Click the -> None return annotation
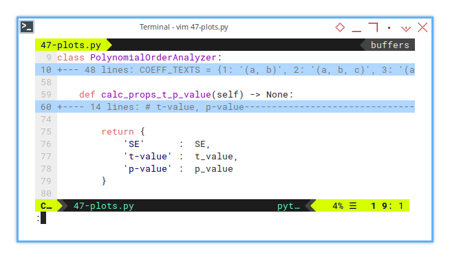This screenshot has width=450, height=259. click(272, 94)
